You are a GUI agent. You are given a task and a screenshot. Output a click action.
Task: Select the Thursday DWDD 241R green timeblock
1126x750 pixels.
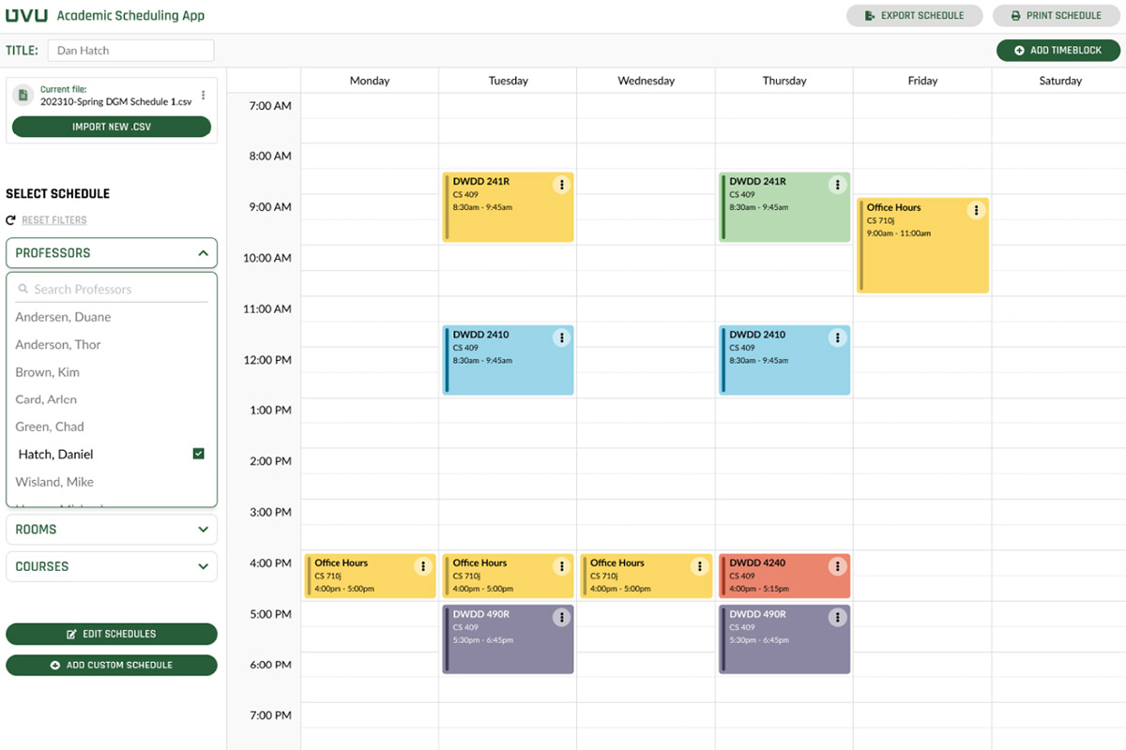[x=784, y=207]
